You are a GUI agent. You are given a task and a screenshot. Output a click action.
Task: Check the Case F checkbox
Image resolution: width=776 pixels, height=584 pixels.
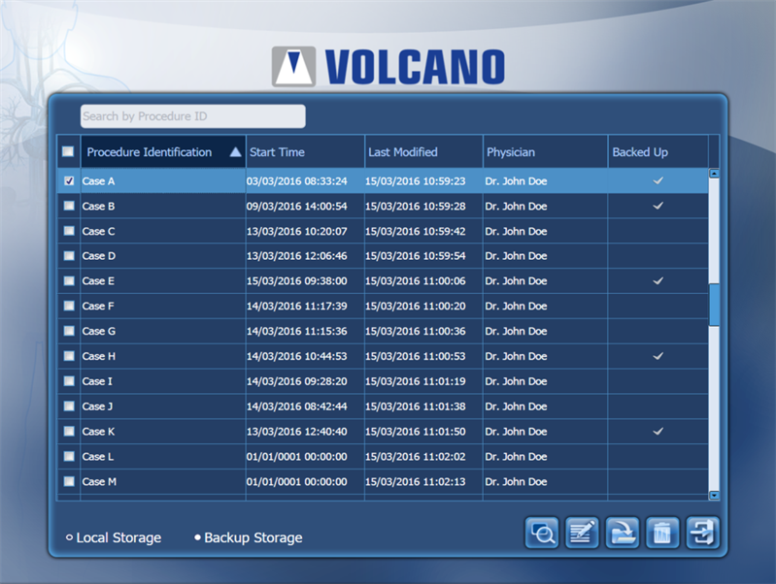[x=69, y=307]
